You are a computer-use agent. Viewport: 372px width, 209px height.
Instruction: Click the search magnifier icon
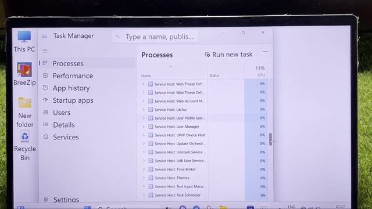[118, 37]
